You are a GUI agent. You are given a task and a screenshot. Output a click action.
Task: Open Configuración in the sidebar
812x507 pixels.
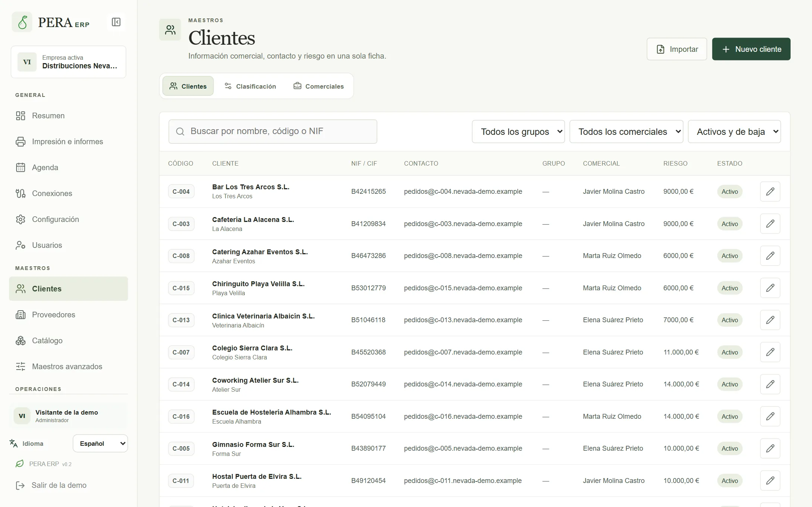pos(68,219)
